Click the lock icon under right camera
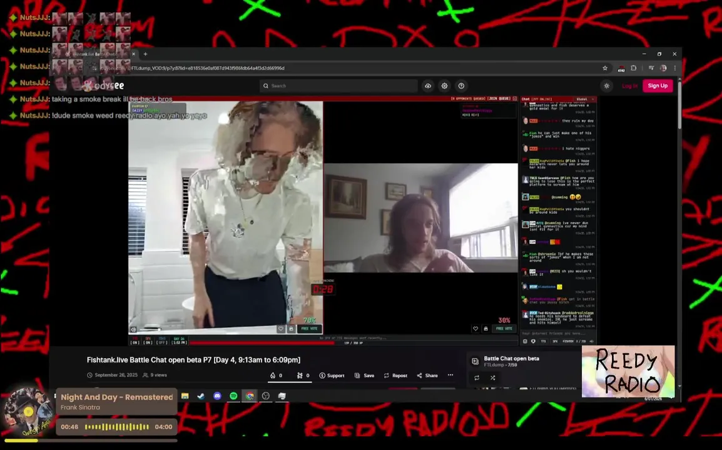The width and height of the screenshot is (722, 450). click(x=486, y=329)
